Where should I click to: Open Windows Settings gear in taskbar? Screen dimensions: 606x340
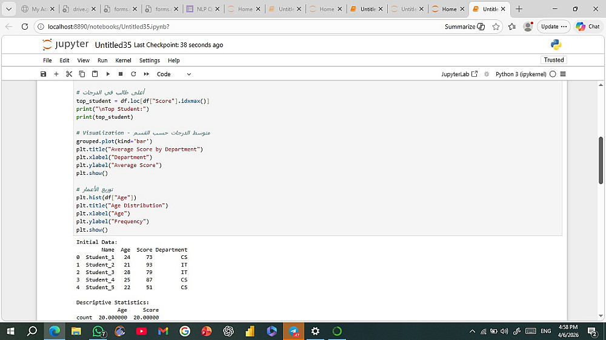coord(315,331)
